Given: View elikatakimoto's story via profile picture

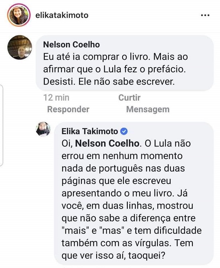Looking at the screenshot, I should click(19, 15).
